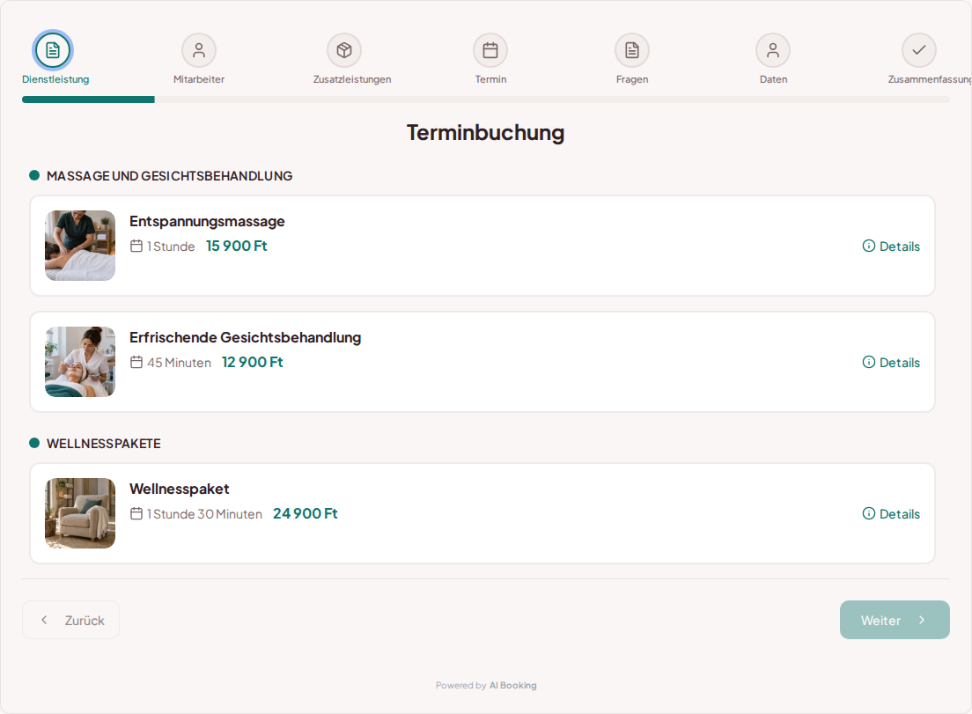This screenshot has height=714, width=972.
Task: Click the 24 900 Ft price
Action: pos(305,513)
